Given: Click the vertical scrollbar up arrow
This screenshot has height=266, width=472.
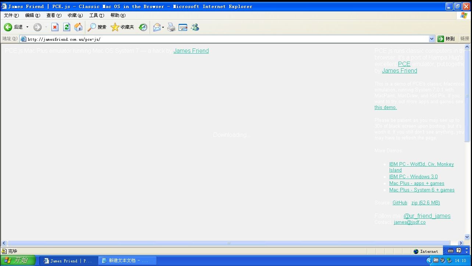Looking at the screenshot, I should click(x=467, y=47).
